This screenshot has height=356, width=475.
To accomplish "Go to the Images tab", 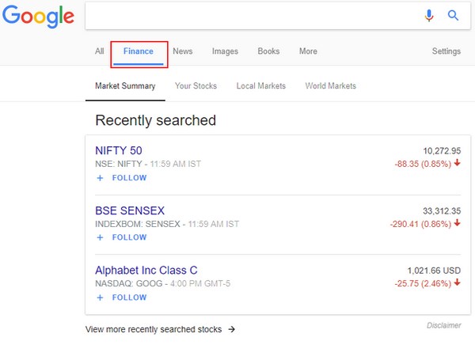I will pos(225,51).
